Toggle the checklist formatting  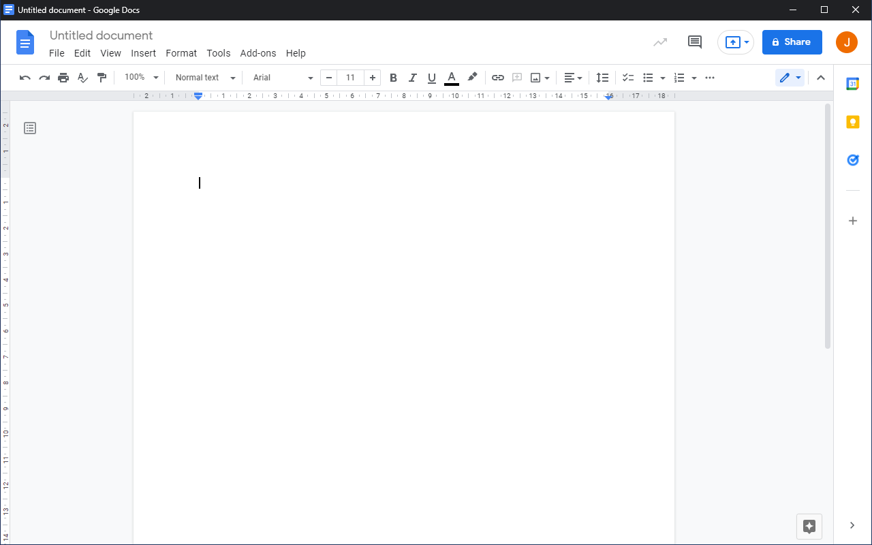coord(627,77)
